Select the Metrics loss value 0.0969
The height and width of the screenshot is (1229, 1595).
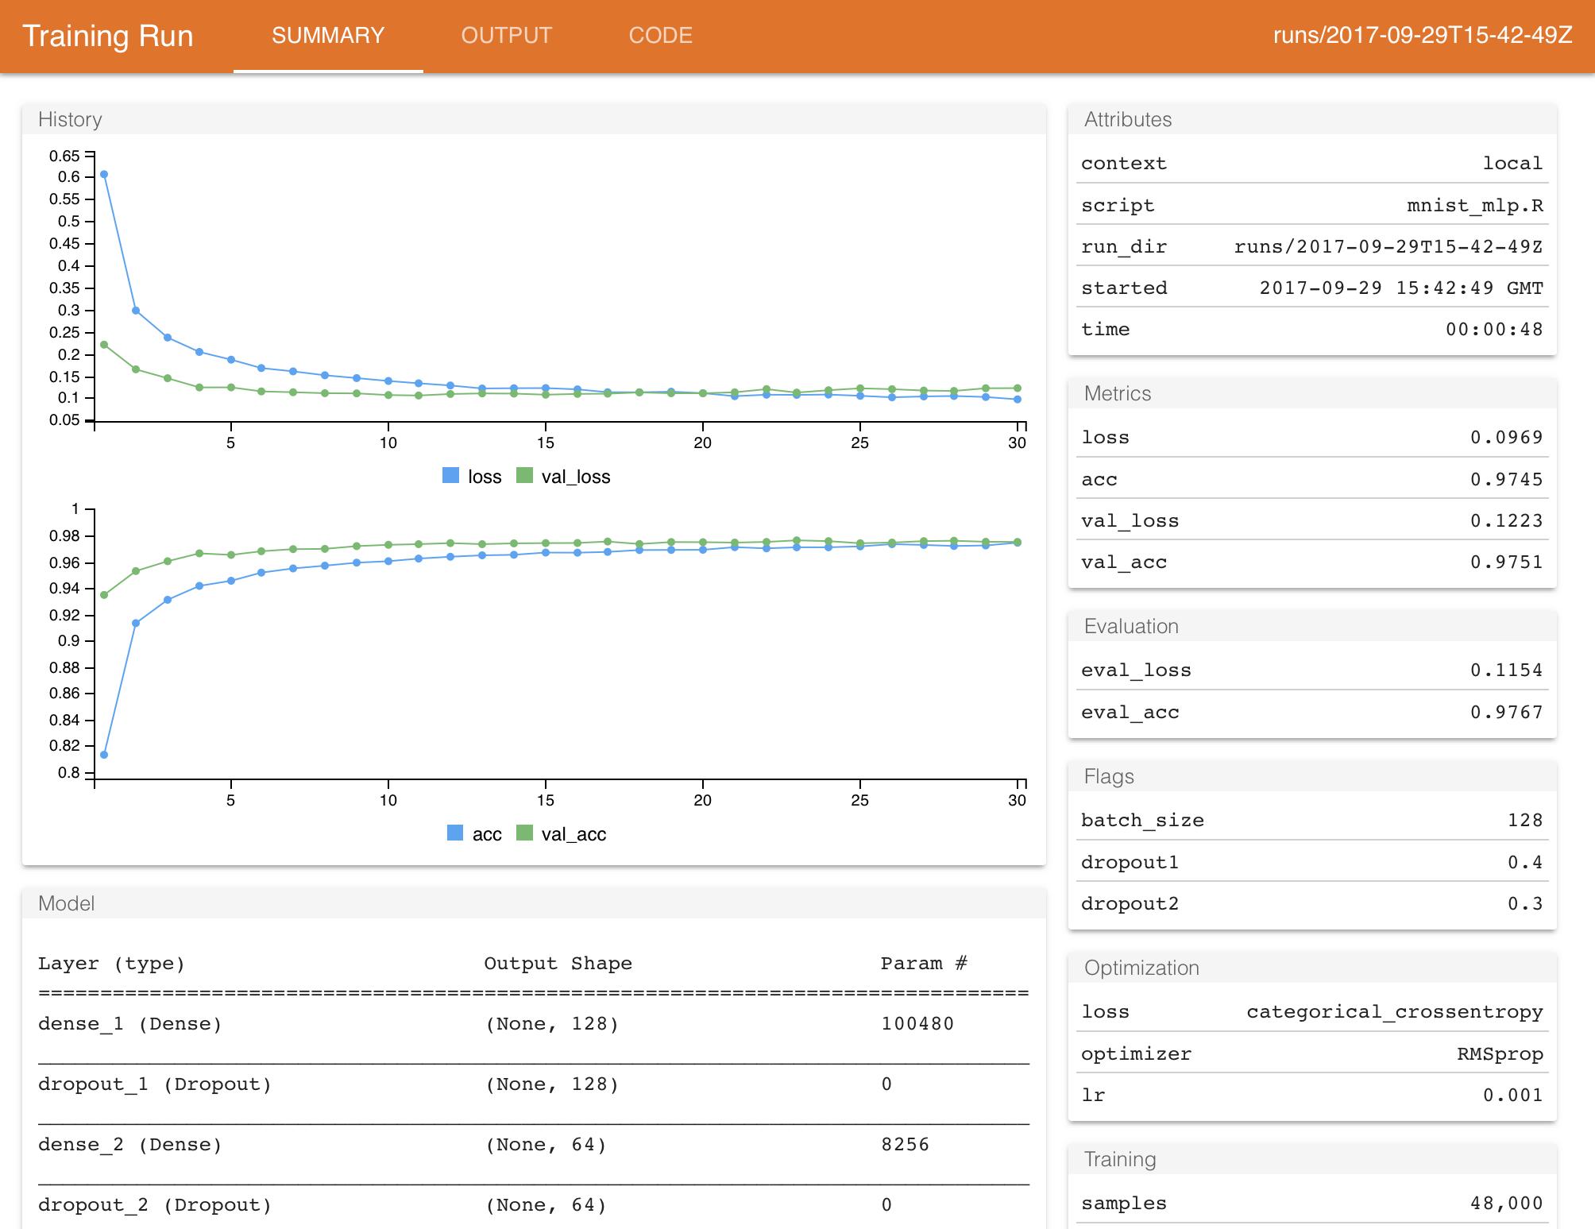pyautogui.click(x=1507, y=437)
